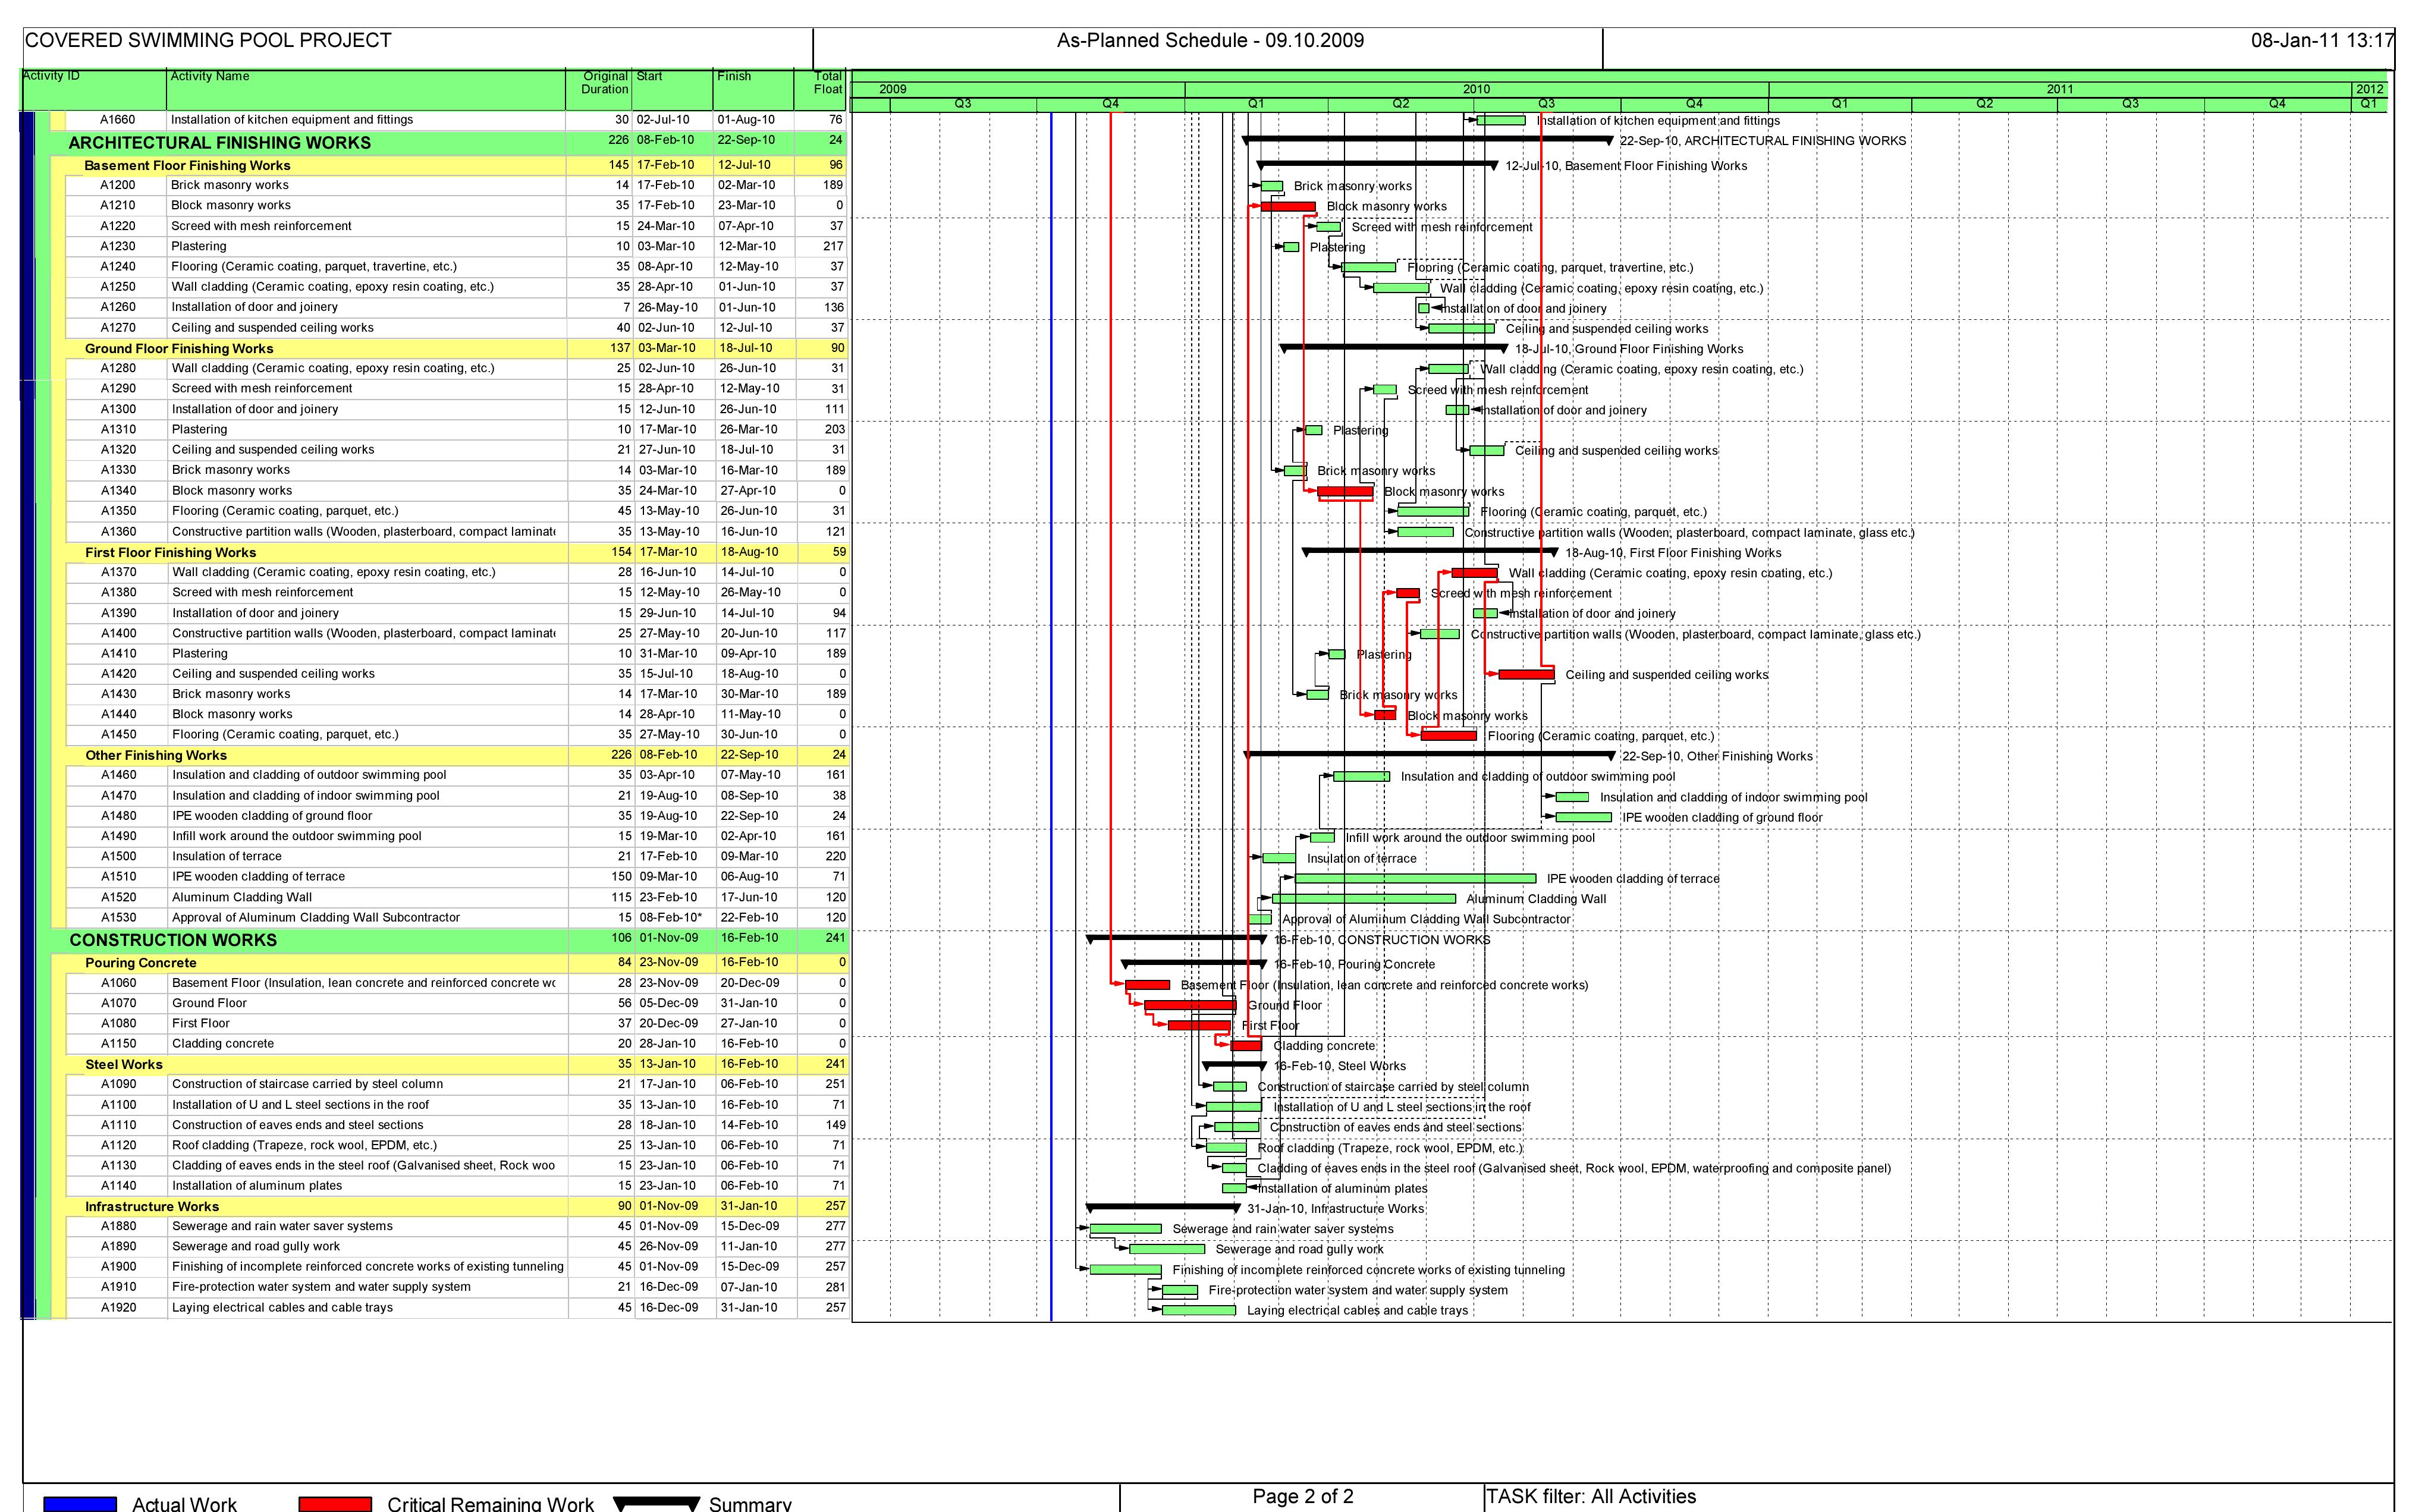Screen dimensions: 2425x1512
Task: Select the First Floor Finishing Works group
Action: click(x=456, y=552)
